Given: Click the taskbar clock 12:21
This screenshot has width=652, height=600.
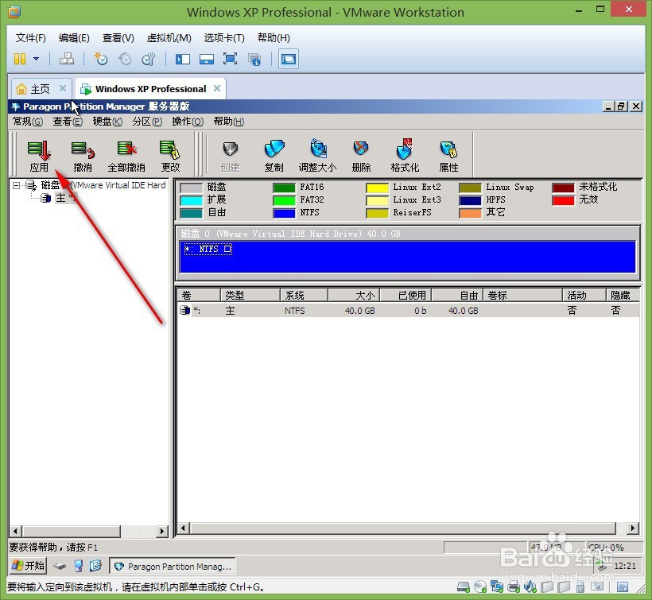Looking at the screenshot, I should click(624, 566).
